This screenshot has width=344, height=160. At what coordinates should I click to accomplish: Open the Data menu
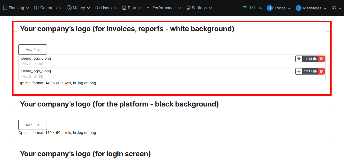click(131, 8)
